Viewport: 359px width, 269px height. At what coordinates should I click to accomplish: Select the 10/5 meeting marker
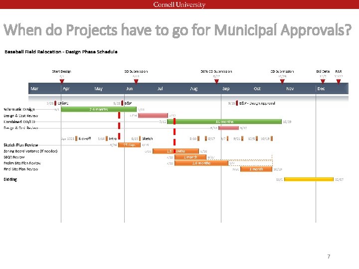coord(257,138)
